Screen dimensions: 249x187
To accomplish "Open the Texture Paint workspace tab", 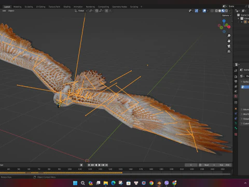I will [x=54, y=7].
